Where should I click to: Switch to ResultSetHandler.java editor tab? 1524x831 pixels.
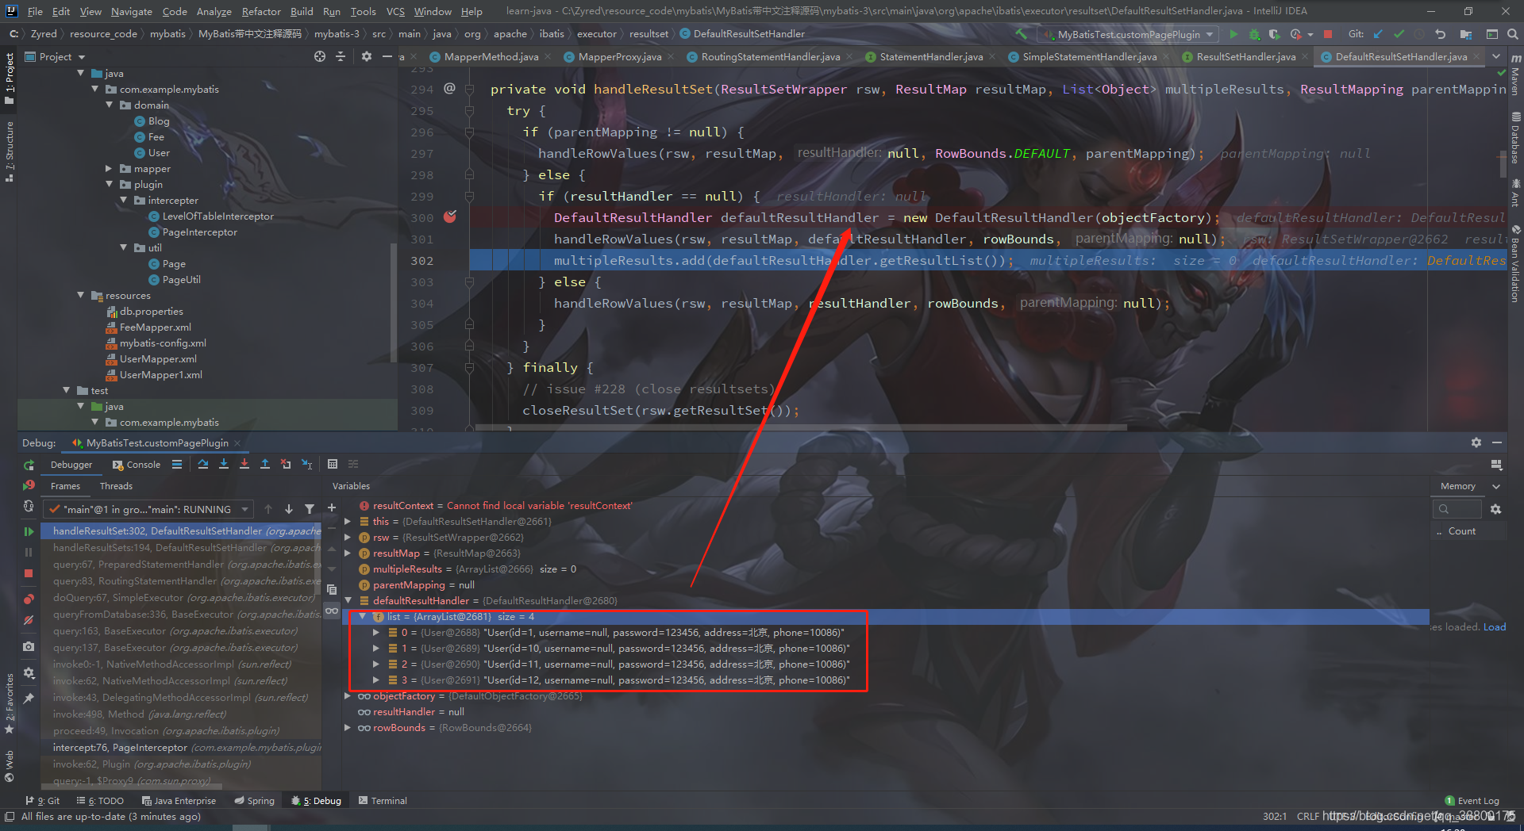[1245, 56]
